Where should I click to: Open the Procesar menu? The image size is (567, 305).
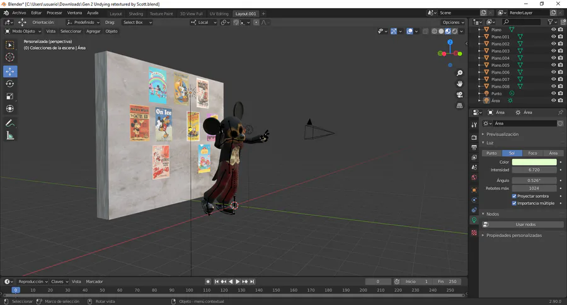coord(54,13)
